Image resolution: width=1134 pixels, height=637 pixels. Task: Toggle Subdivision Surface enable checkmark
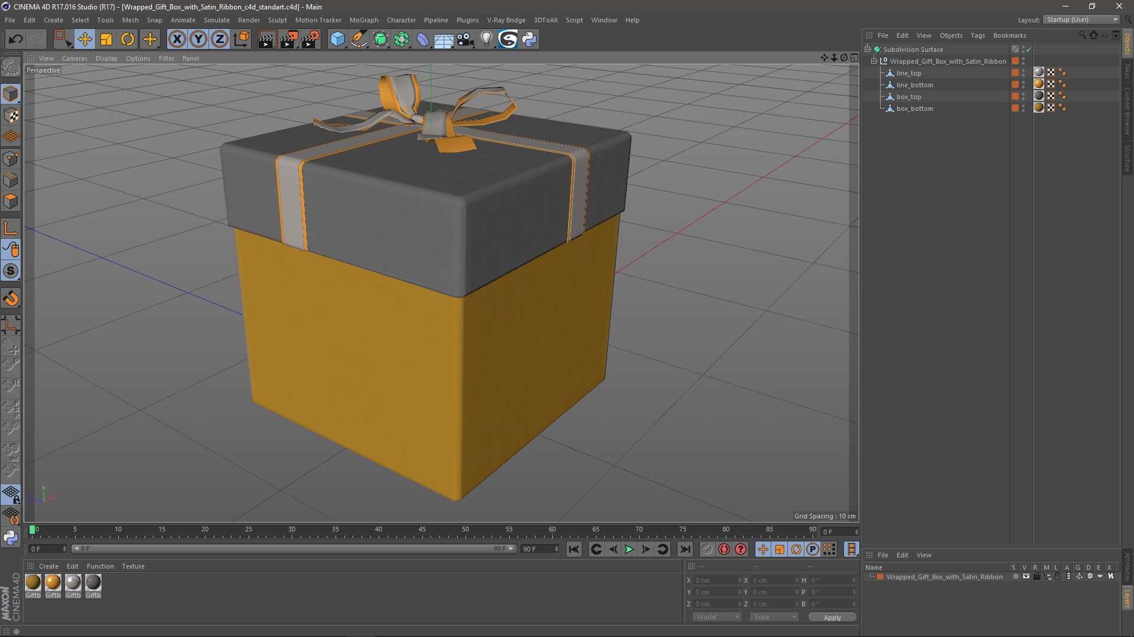coord(1028,50)
